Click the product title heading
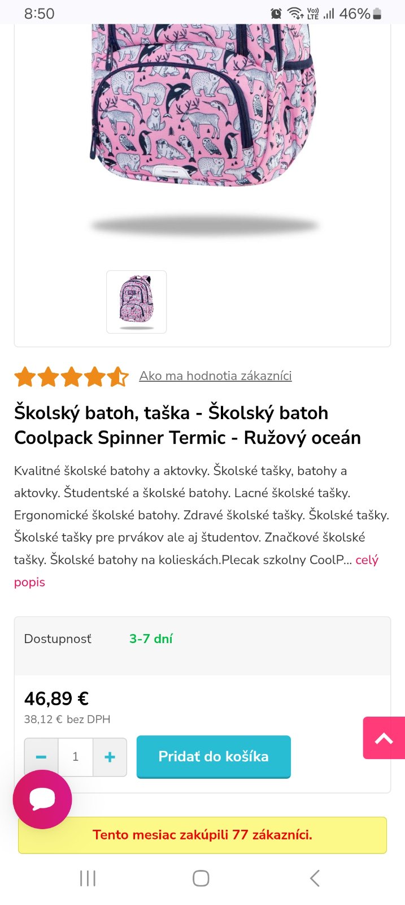The height and width of the screenshot is (905, 405). click(188, 425)
